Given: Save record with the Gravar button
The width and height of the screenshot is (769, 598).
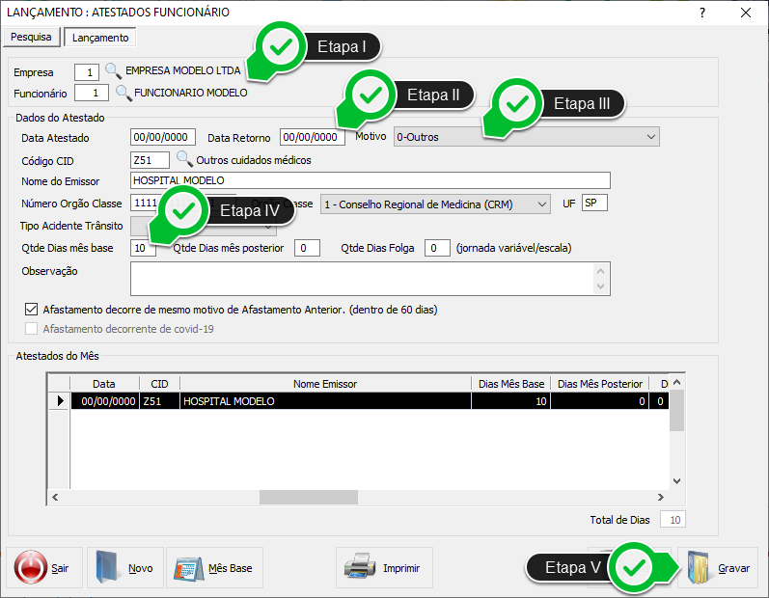Looking at the screenshot, I should click(717, 568).
